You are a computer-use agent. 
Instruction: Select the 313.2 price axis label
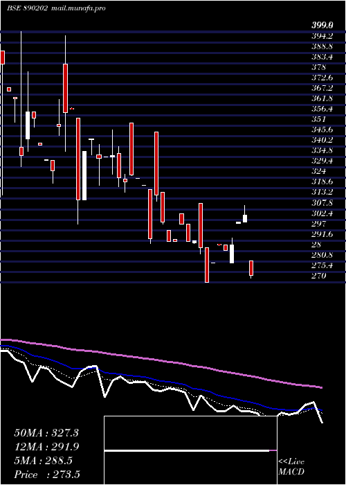pos(322,192)
